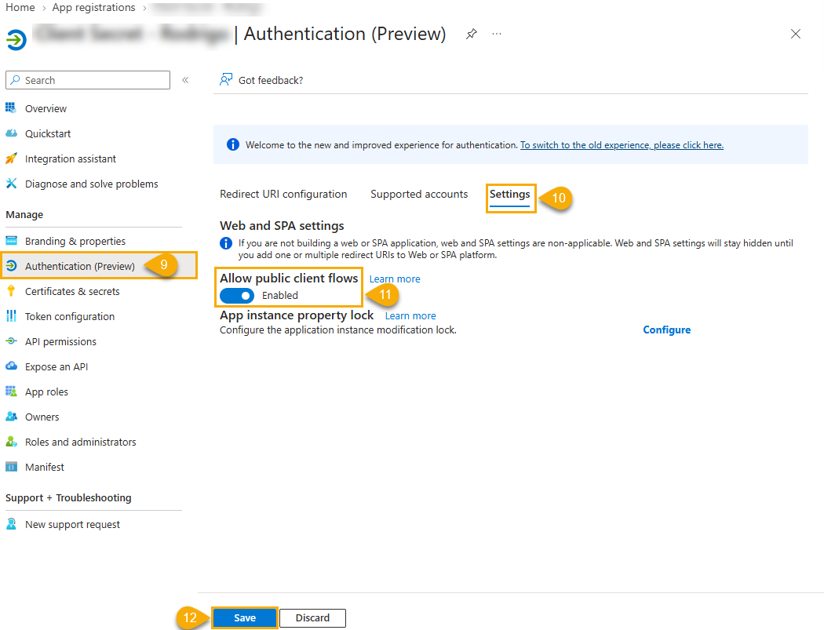Click switch to the old experience link
Screen dimensions: 824x630
622,145
